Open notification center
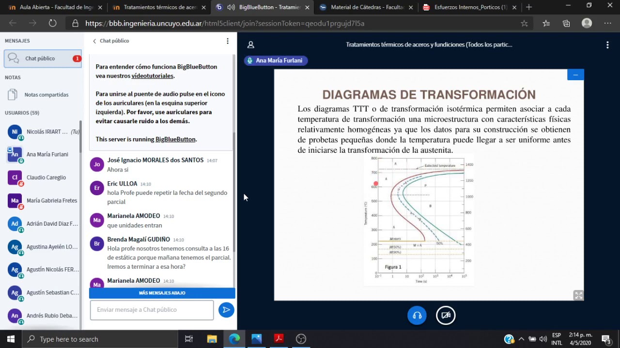Image resolution: width=620 pixels, height=348 pixels. [606, 339]
